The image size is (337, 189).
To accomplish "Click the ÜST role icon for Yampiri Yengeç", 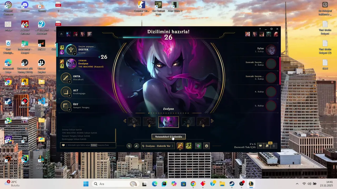I will [66, 106].
